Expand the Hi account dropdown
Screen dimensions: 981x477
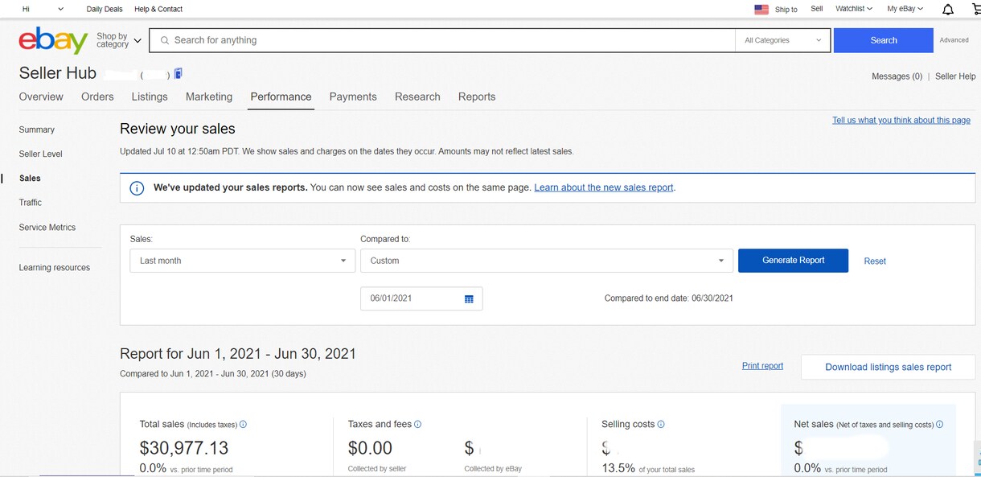[43, 9]
